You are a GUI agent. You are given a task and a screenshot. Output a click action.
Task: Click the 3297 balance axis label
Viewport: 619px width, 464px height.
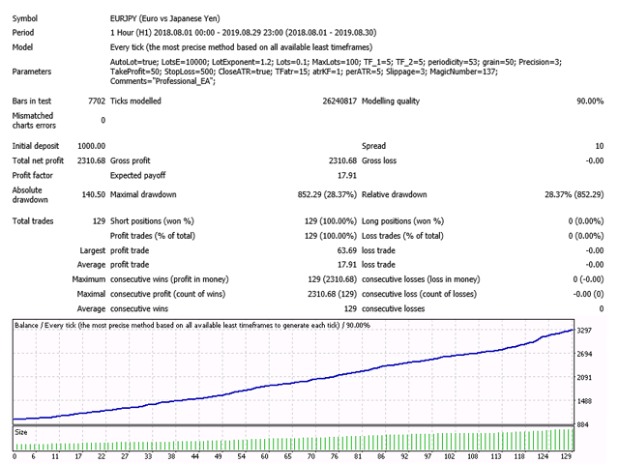[x=584, y=331]
